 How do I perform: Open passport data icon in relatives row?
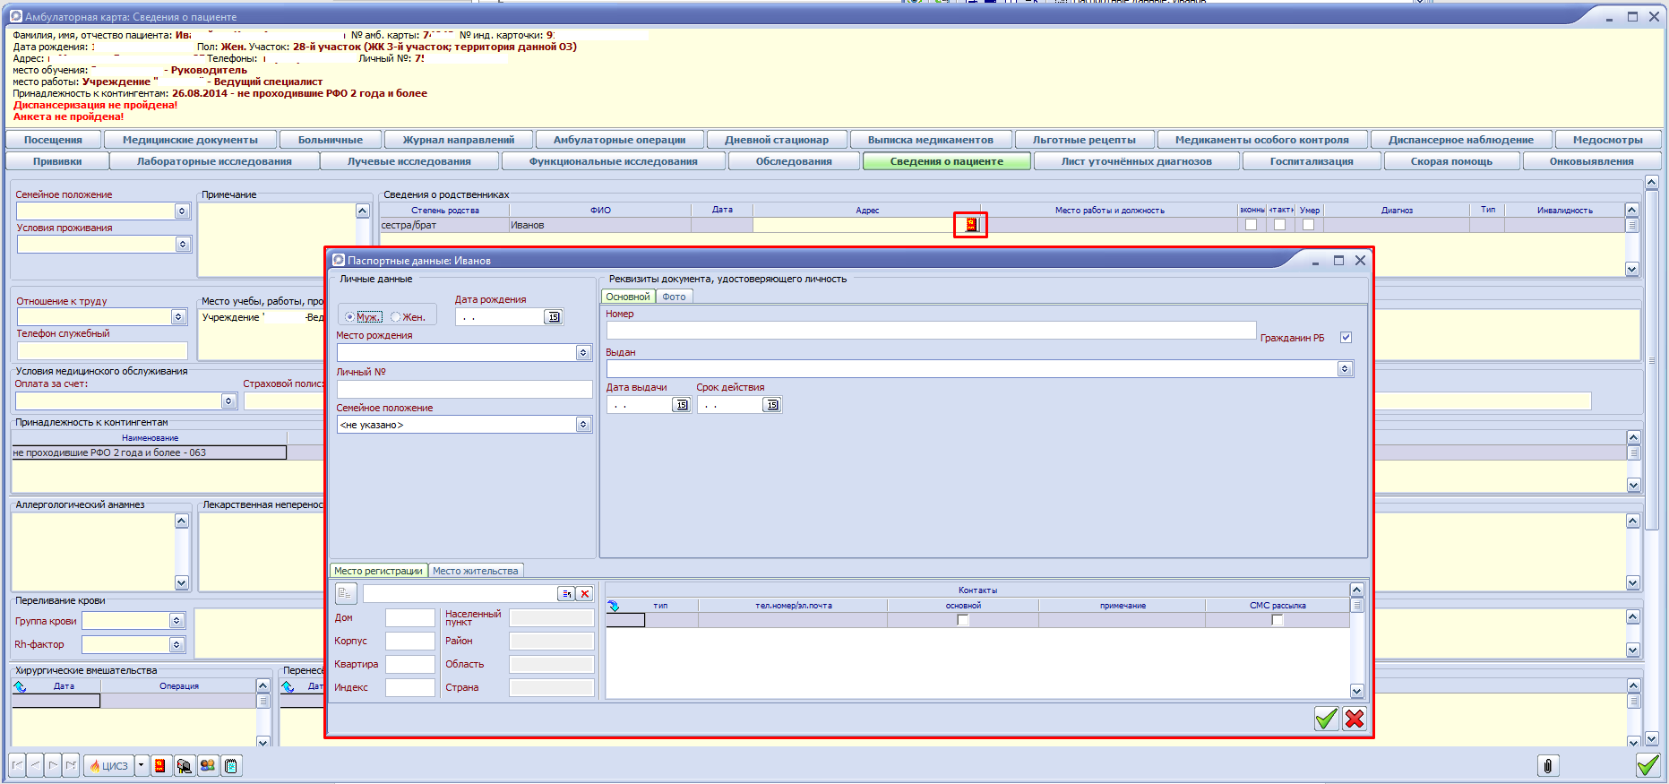[x=970, y=225]
